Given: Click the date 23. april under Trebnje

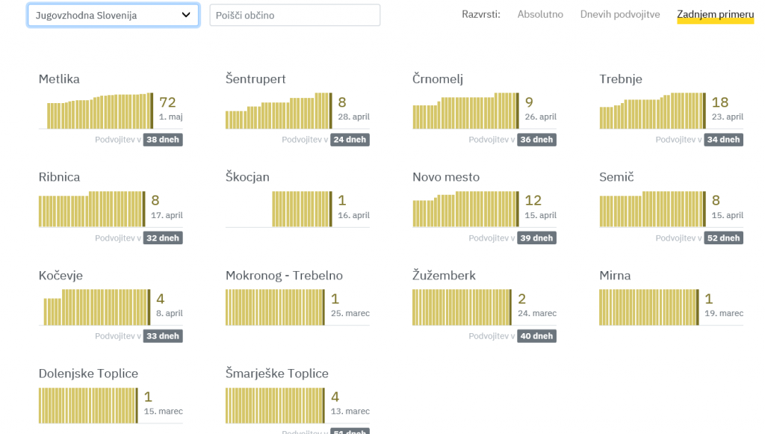Looking at the screenshot, I should (x=728, y=117).
